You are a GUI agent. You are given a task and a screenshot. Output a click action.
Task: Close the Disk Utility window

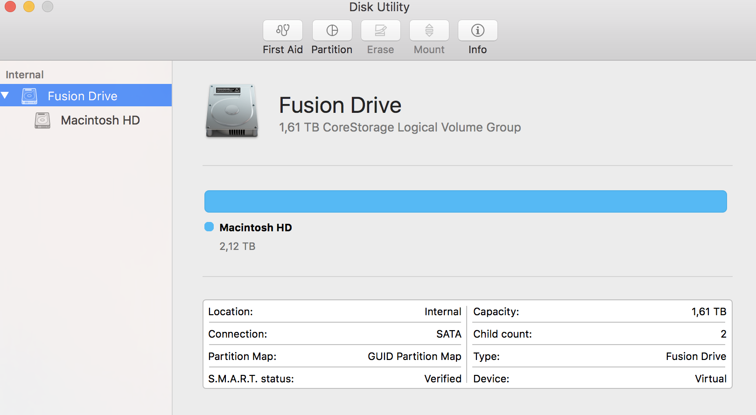coord(10,7)
